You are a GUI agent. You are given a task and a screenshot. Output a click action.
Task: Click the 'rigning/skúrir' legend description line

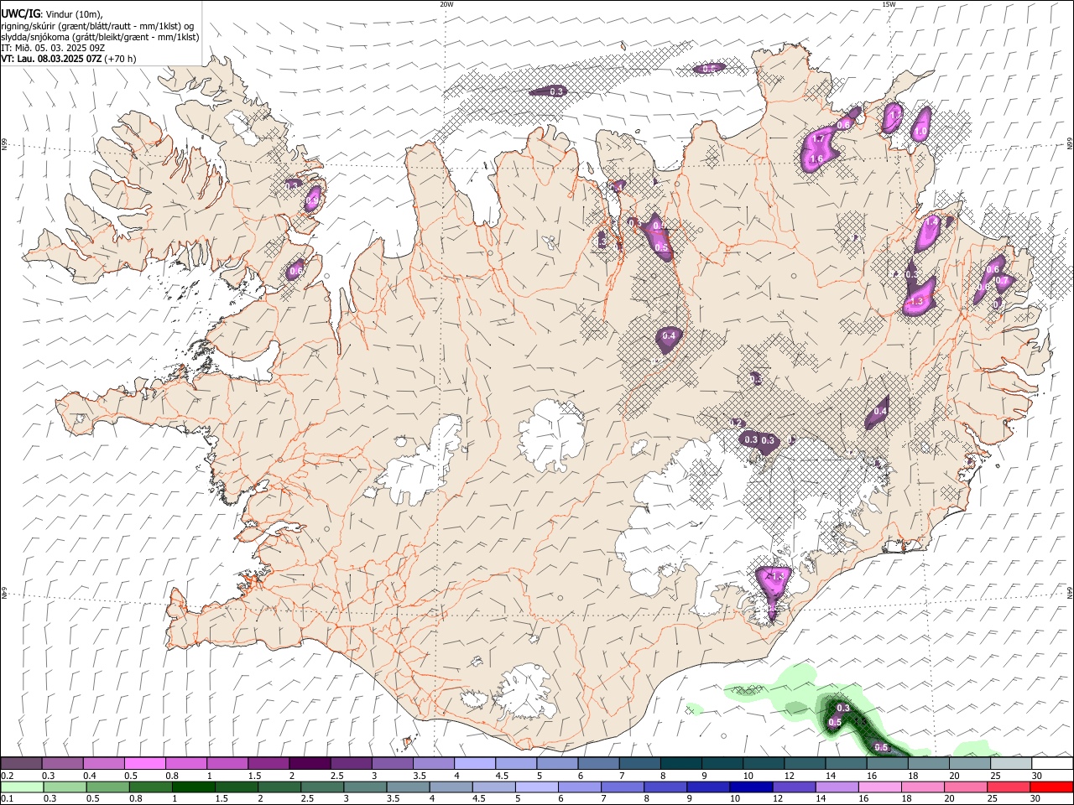(x=97, y=26)
